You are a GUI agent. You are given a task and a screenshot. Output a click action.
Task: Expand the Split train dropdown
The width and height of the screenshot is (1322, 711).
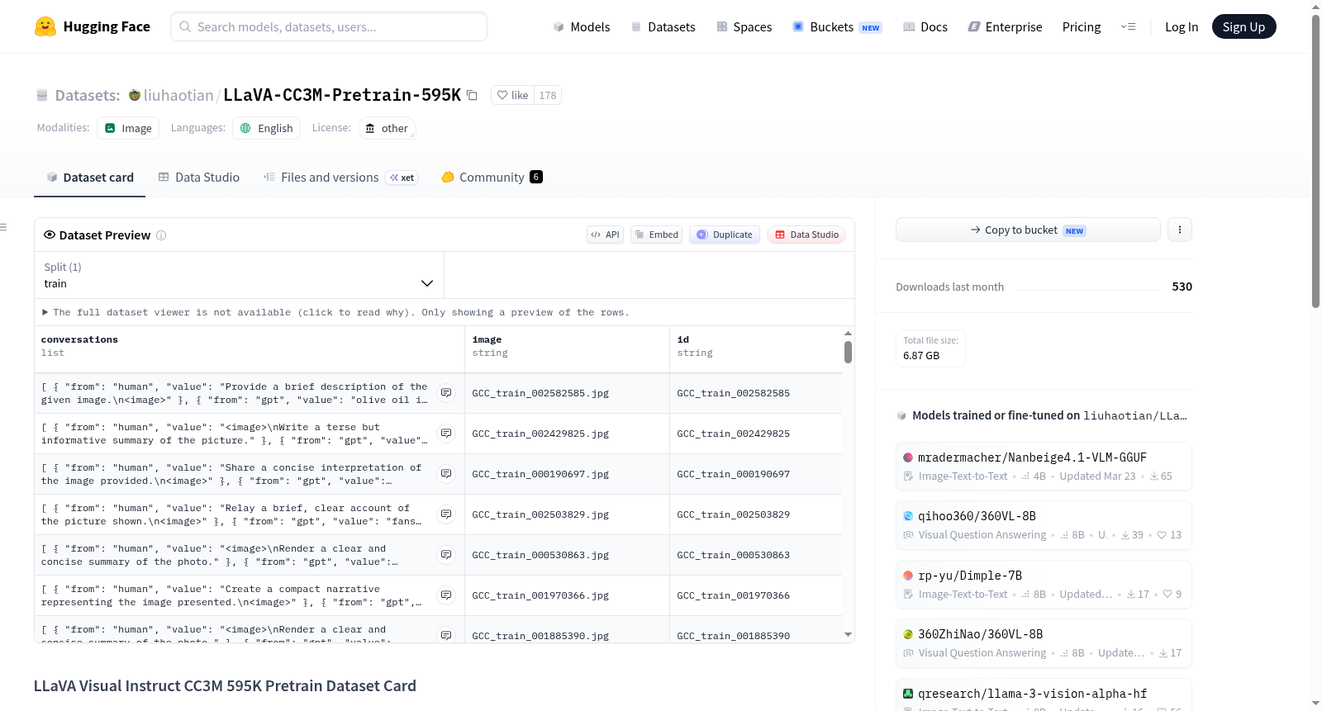(x=240, y=275)
